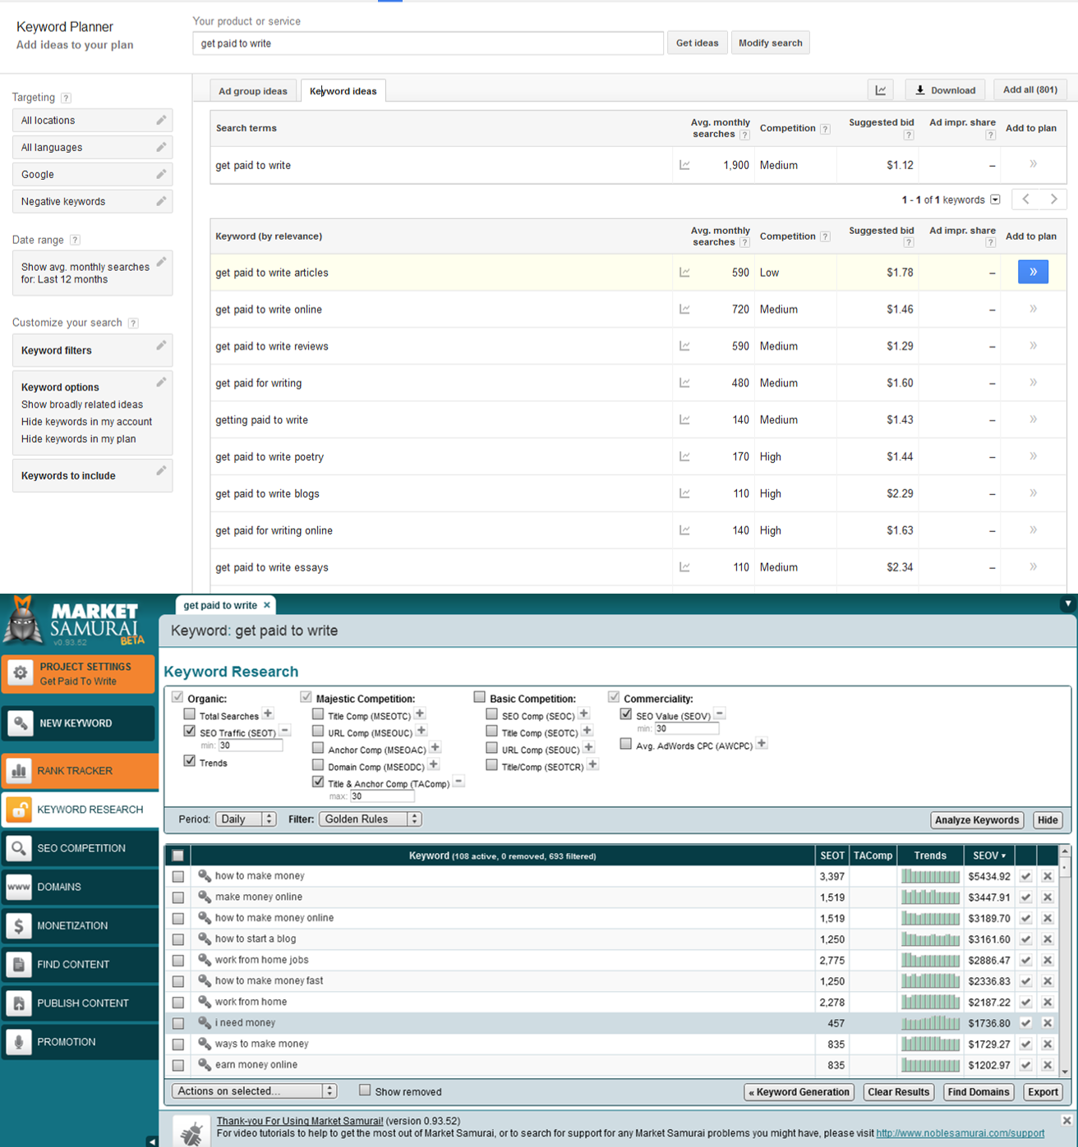Open Domains module
The image size is (1078, 1147).
80,887
